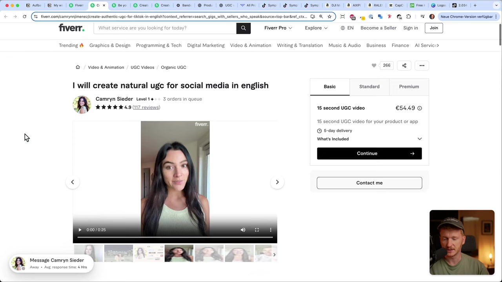This screenshot has width=502, height=282.
Task: Click the Fiverr logo
Action: [x=71, y=28]
